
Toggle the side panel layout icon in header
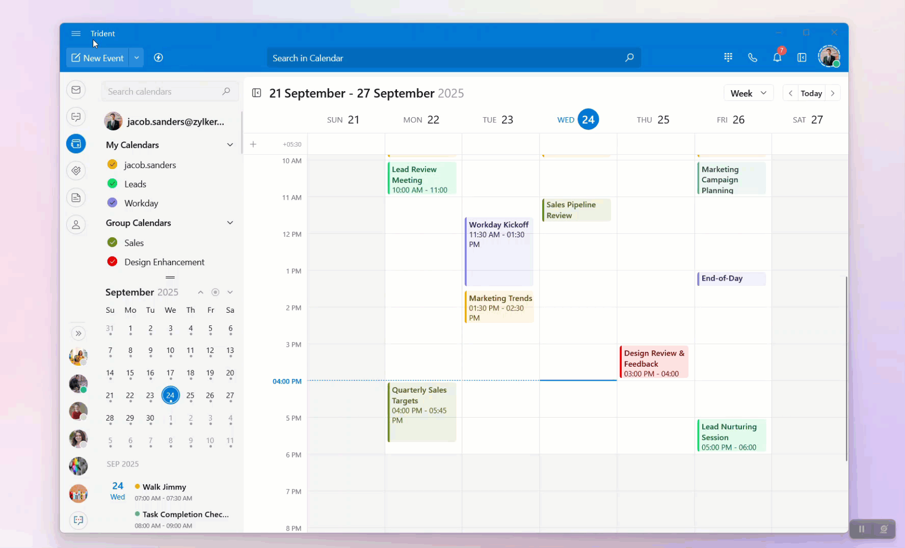[802, 58]
